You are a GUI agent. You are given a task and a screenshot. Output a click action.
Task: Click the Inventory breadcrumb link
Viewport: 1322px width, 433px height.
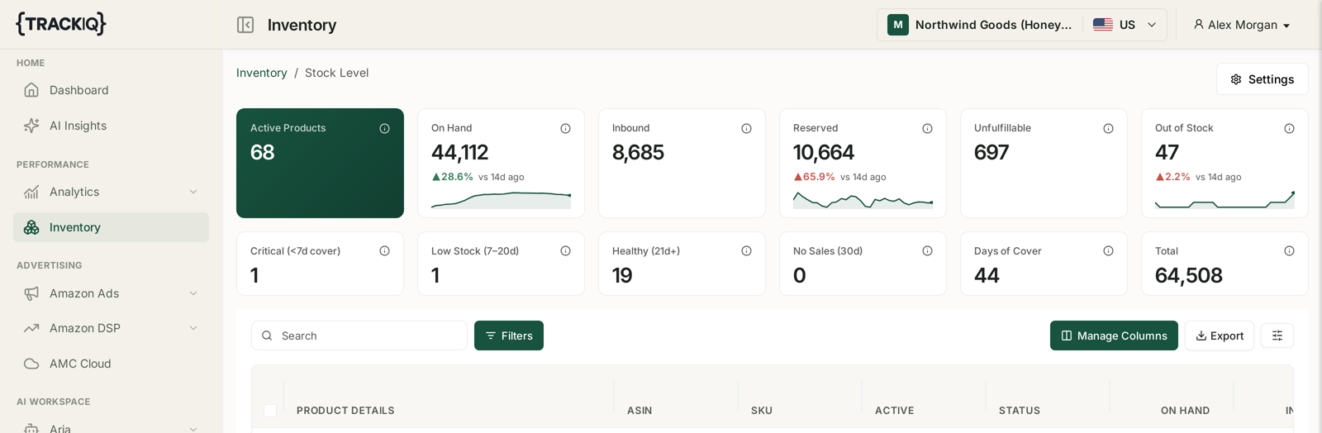(x=262, y=73)
